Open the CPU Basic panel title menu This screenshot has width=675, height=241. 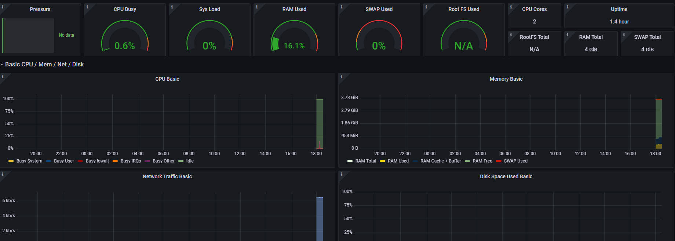167,79
